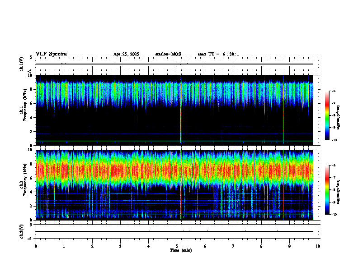The image size is (358, 276).
Task: Click the time axis tick label '3'
Action: click(120, 246)
